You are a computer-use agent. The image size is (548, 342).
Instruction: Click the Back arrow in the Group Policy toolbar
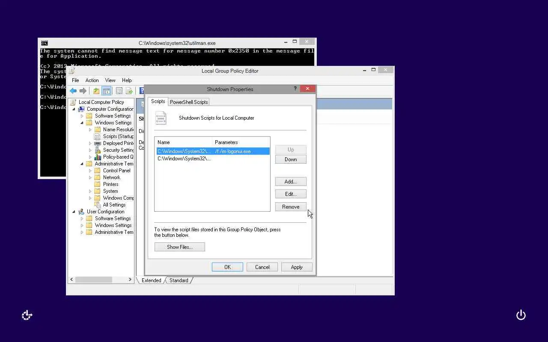click(73, 91)
